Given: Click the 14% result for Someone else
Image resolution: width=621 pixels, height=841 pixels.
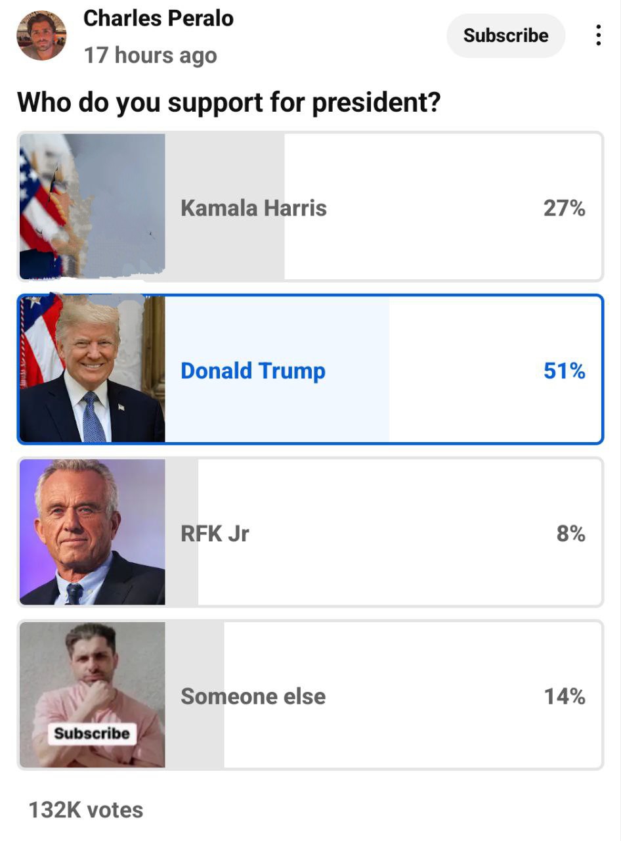Looking at the screenshot, I should click(x=564, y=696).
